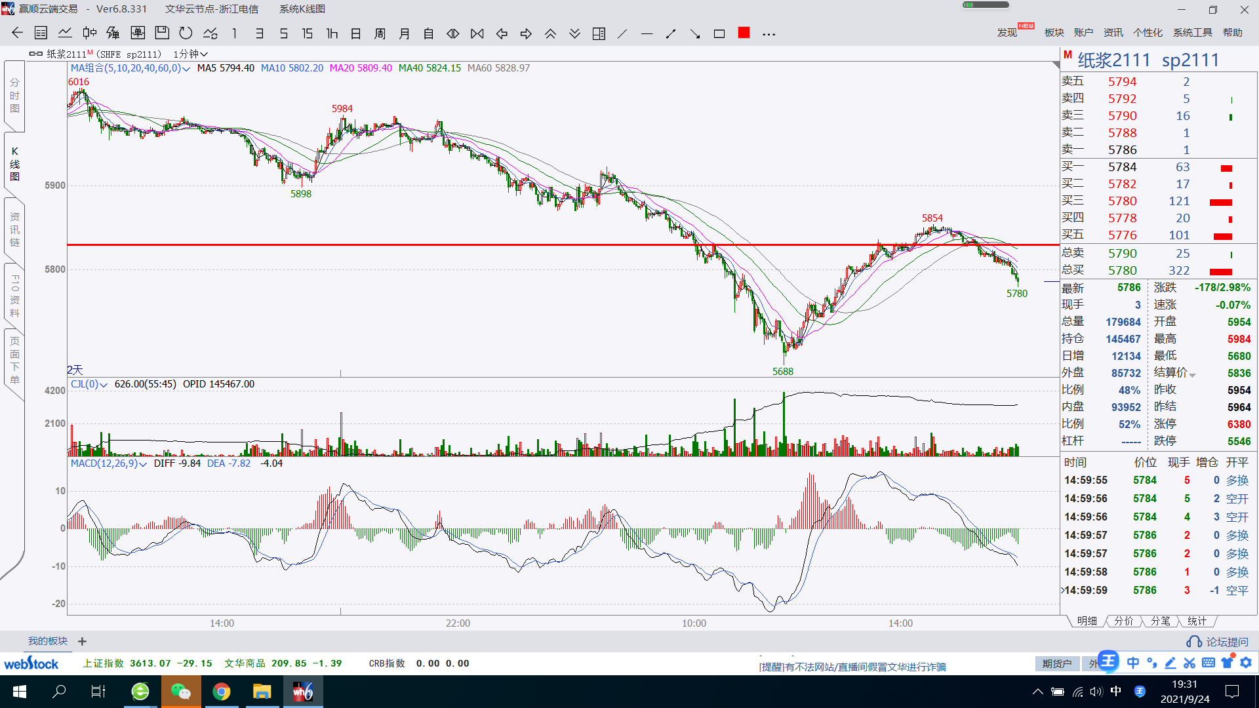The width and height of the screenshot is (1259, 708).
Task: Open the 系统工具 menu
Action: (x=1192, y=32)
